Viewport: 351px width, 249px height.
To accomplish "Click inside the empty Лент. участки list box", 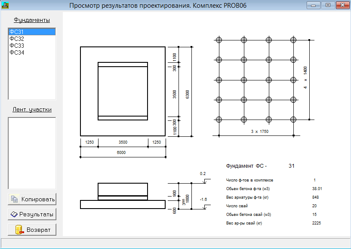I will (32, 153).
